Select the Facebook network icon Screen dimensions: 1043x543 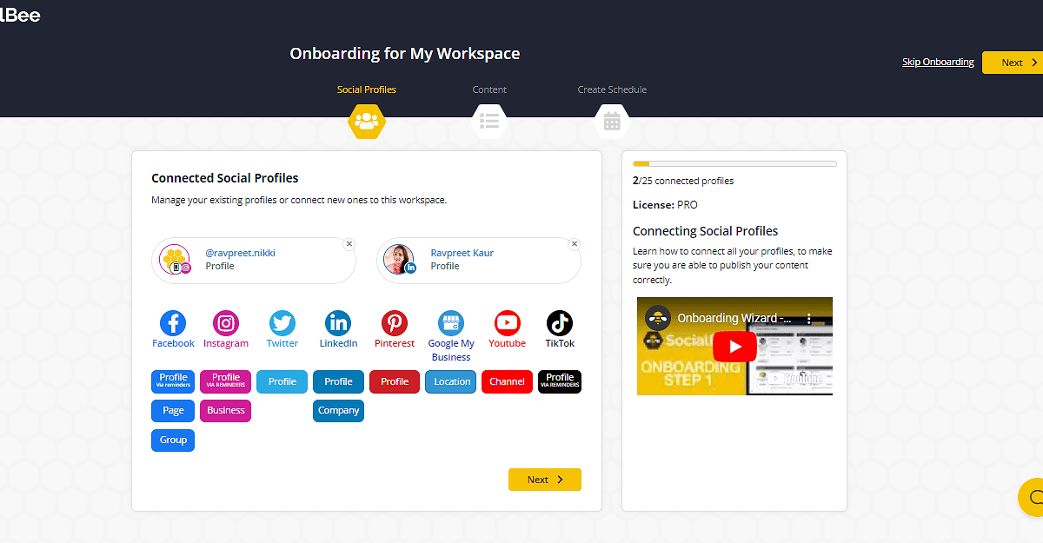coord(172,321)
